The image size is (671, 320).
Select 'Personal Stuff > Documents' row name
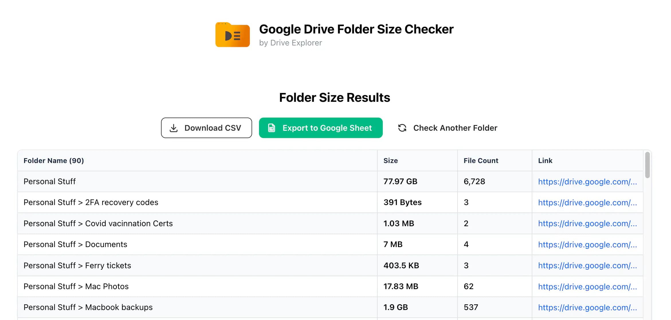(x=75, y=244)
